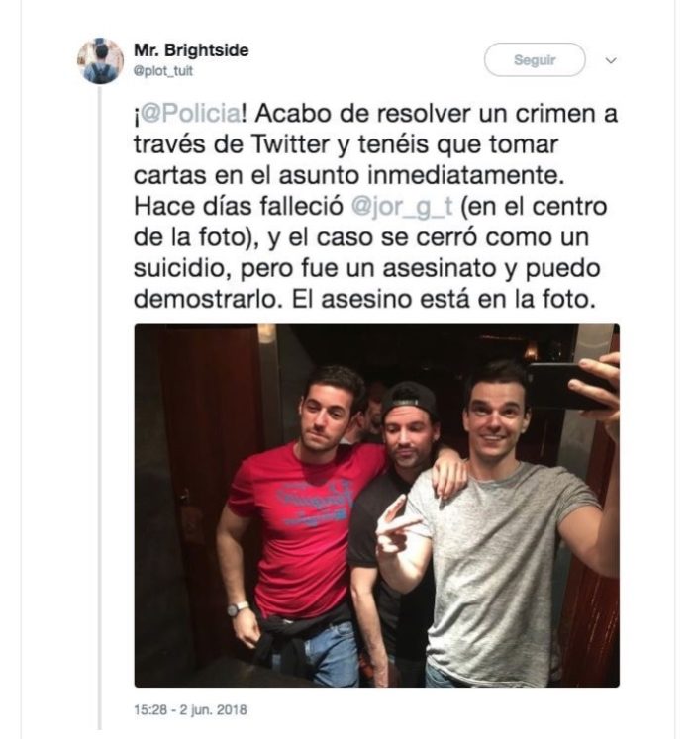Click the word 'Twitter' in the tweet
This screenshot has height=739, width=693.
pyautogui.click(x=290, y=144)
